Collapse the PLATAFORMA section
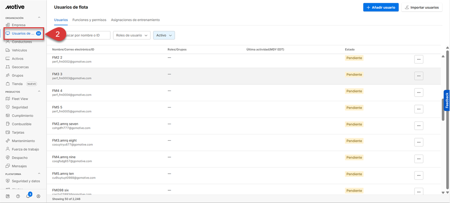 pyautogui.click(x=39, y=174)
